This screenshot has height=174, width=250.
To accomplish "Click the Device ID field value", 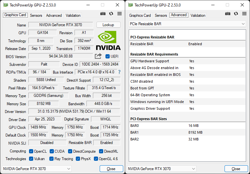I will tap(100, 64).
